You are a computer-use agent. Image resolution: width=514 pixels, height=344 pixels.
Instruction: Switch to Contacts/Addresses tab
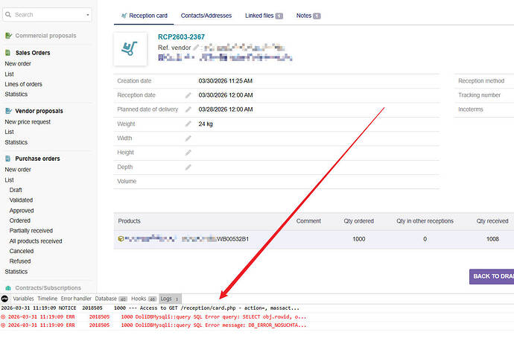(206, 16)
